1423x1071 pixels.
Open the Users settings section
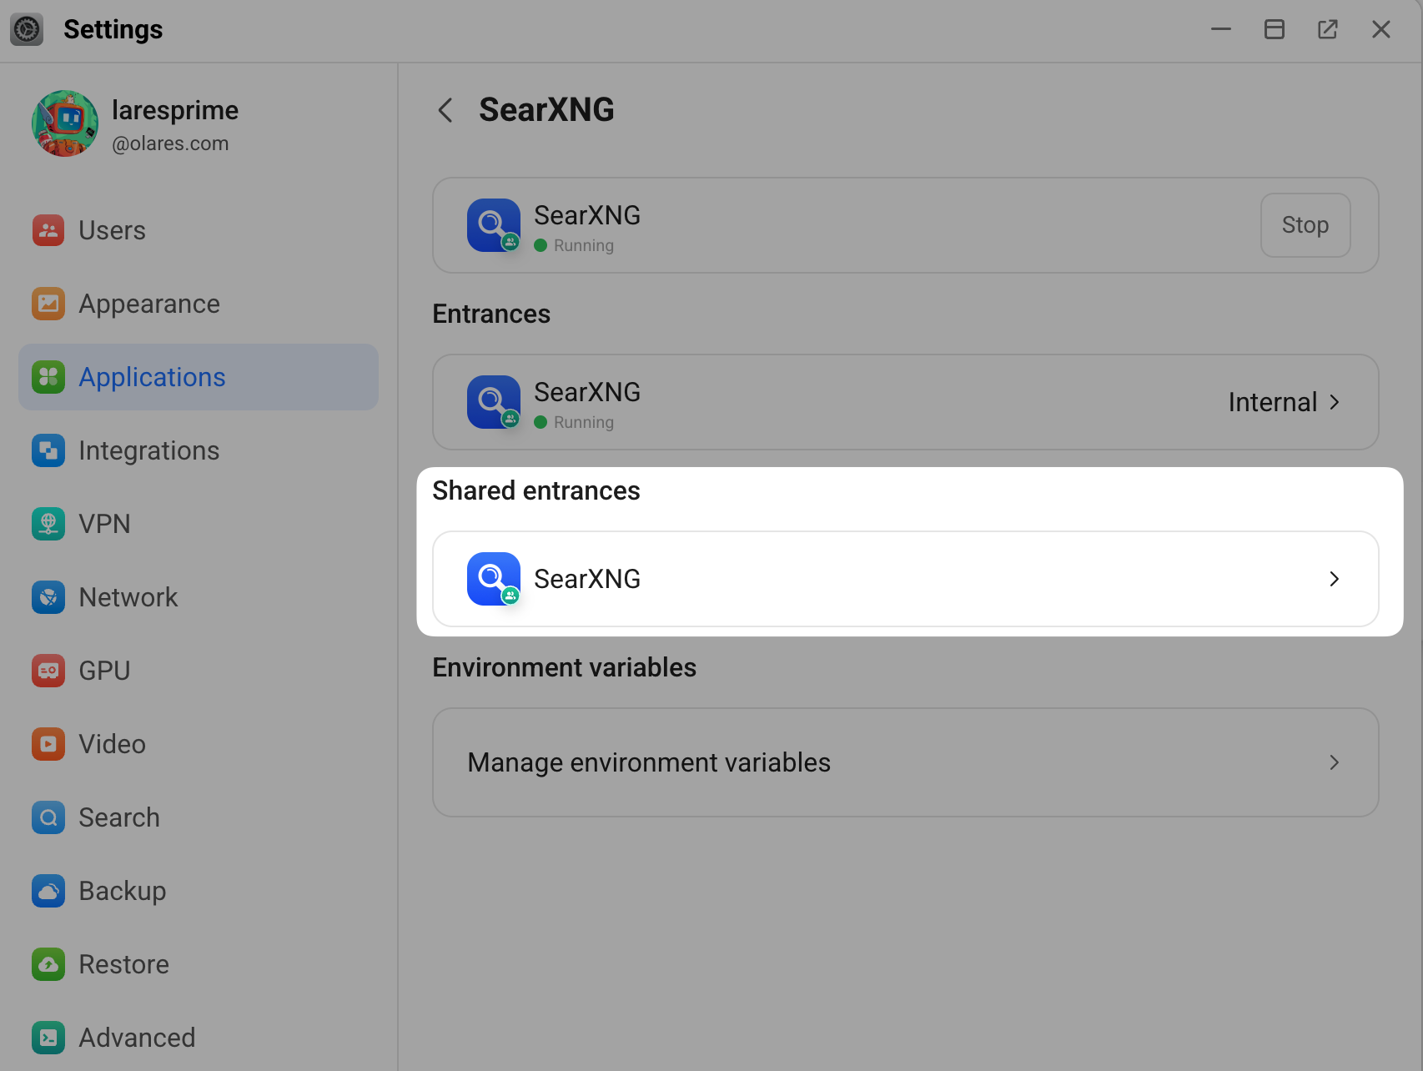(x=199, y=230)
